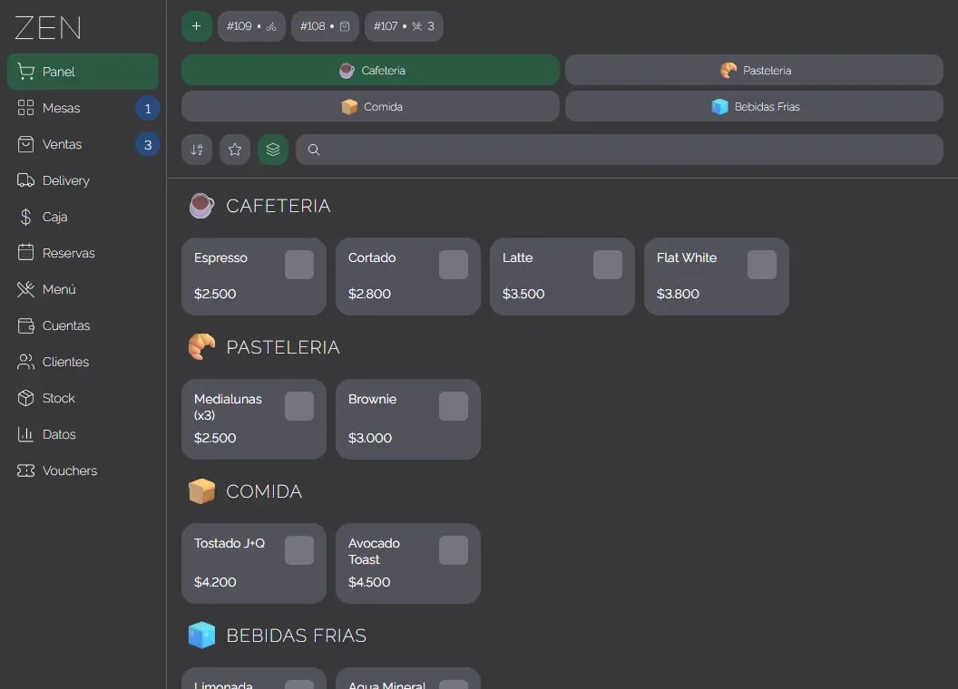Add Latte $3.500 to order
958x689 pixels.
coord(562,277)
